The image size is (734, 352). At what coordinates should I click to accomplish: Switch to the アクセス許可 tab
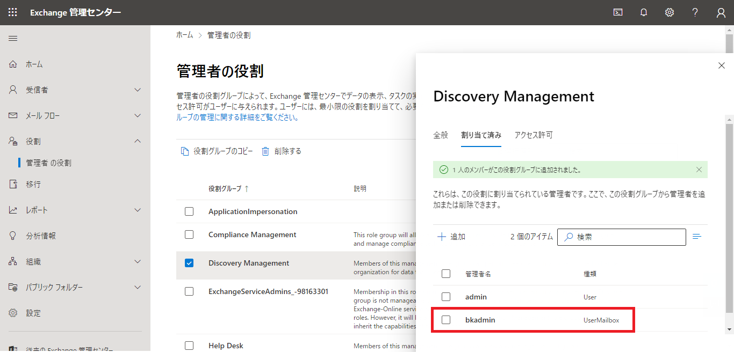pos(533,135)
